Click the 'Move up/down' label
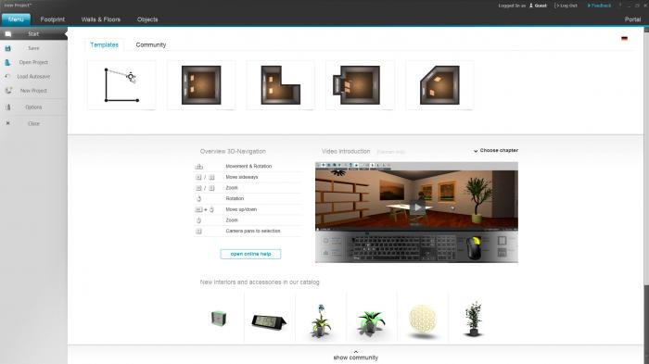The image size is (649, 364). (x=241, y=209)
